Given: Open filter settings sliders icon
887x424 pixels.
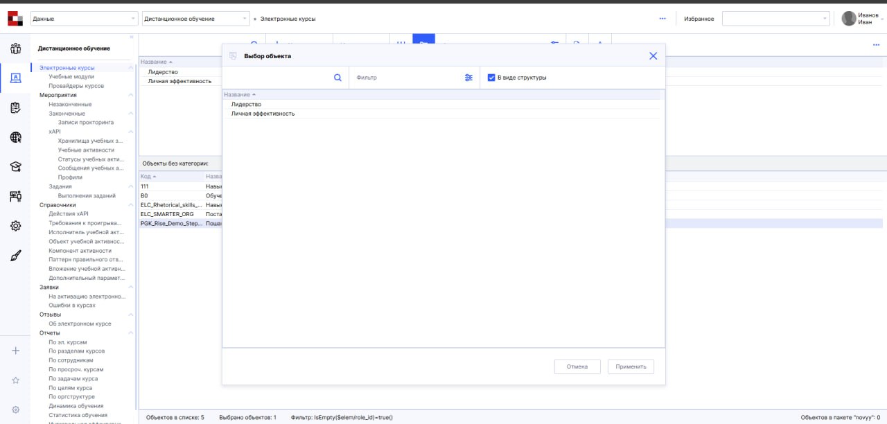Looking at the screenshot, I should (469, 78).
